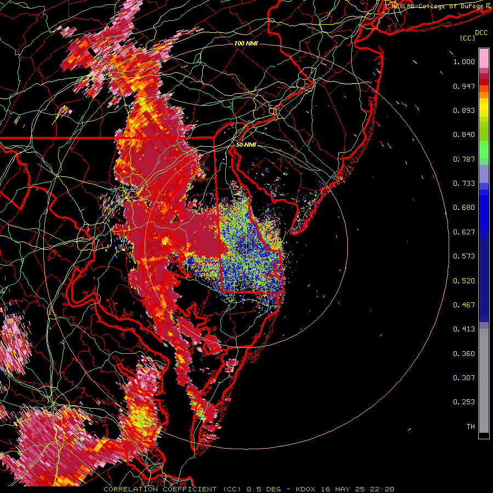493x493 pixels.
Task: Click the light pink swatch atop the color scale
Action: [484, 59]
